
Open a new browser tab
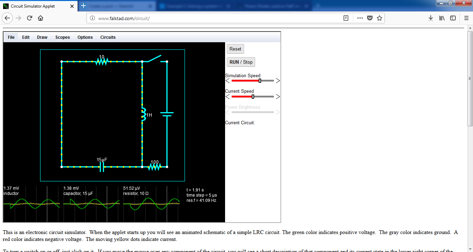click(x=83, y=6)
